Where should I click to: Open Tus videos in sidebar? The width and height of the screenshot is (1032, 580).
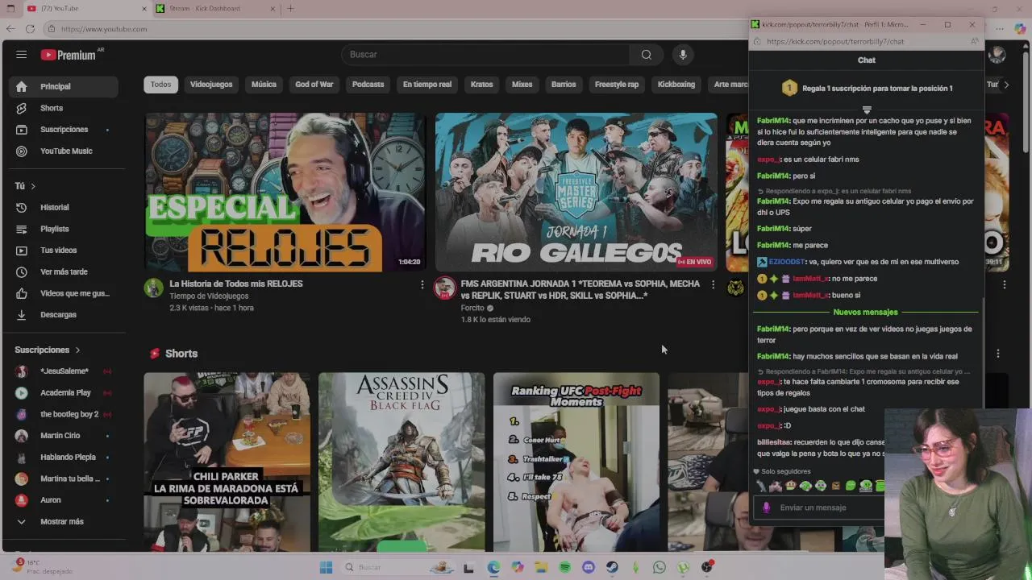tap(64, 250)
